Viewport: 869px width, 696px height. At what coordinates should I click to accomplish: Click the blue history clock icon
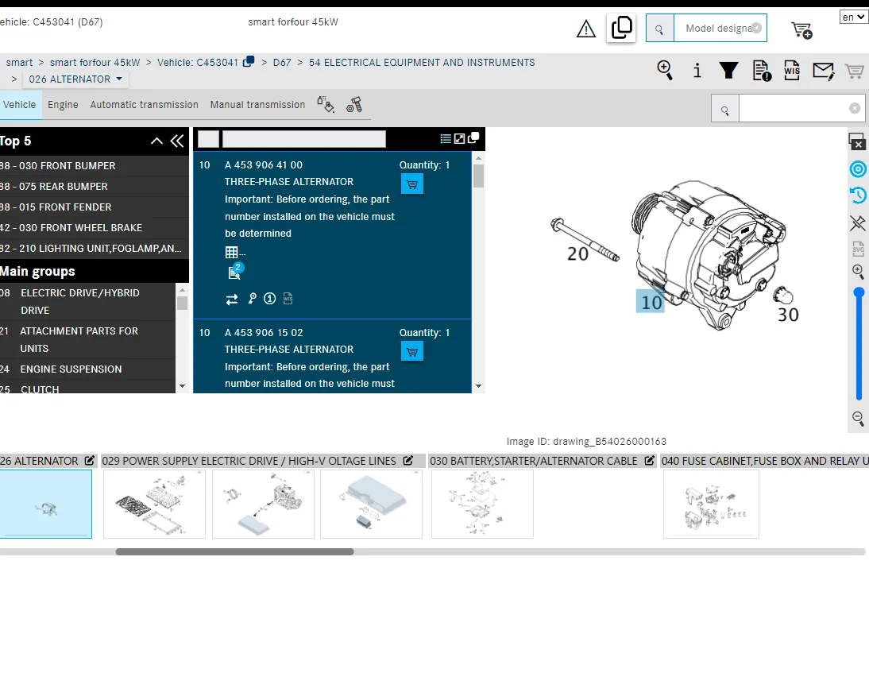pyautogui.click(x=858, y=195)
